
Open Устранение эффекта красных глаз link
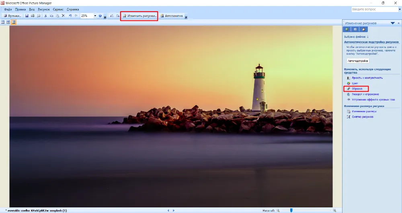pyautogui.click(x=373, y=100)
